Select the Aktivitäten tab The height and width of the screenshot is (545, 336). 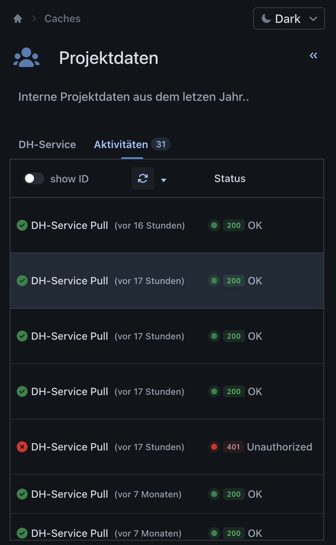121,144
